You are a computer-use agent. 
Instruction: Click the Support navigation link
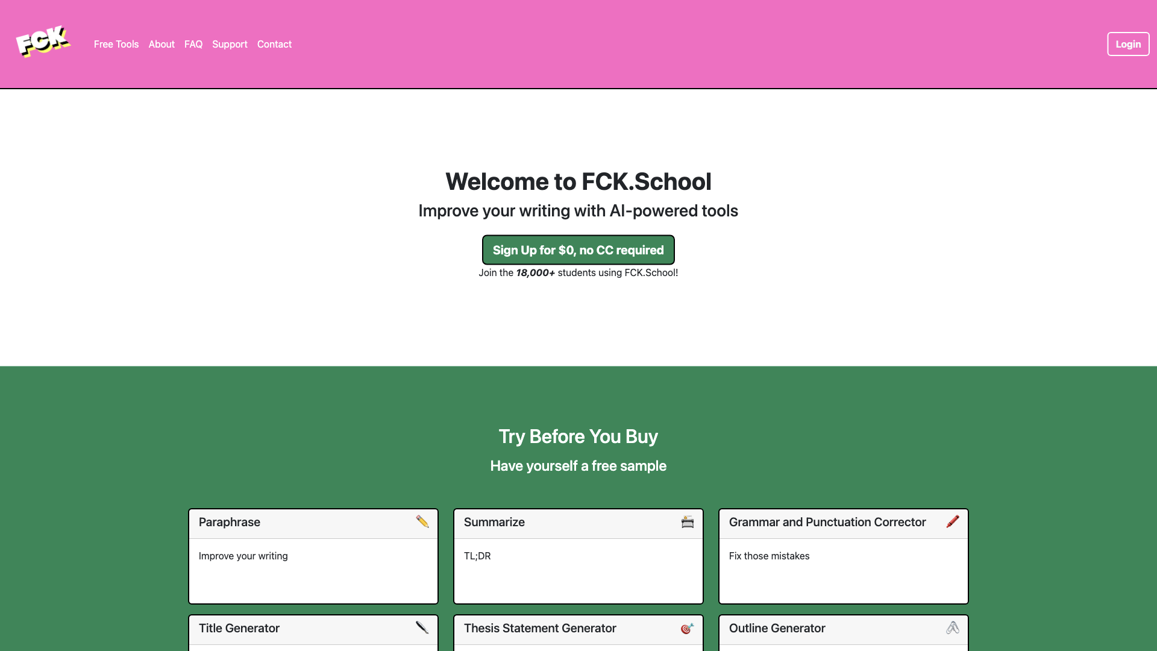pos(230,44)
